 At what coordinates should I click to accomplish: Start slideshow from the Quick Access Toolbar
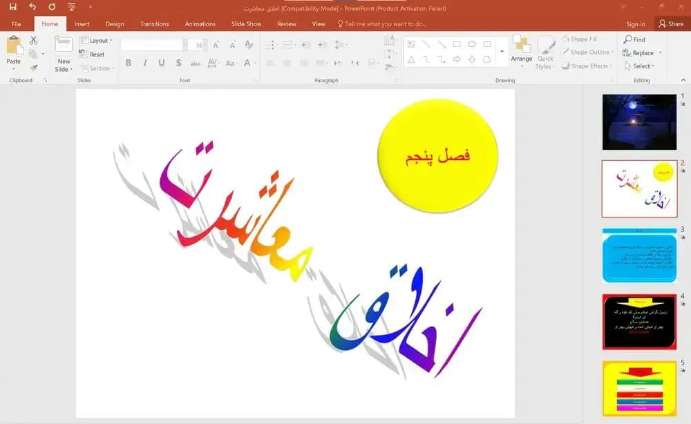point(71,7)
